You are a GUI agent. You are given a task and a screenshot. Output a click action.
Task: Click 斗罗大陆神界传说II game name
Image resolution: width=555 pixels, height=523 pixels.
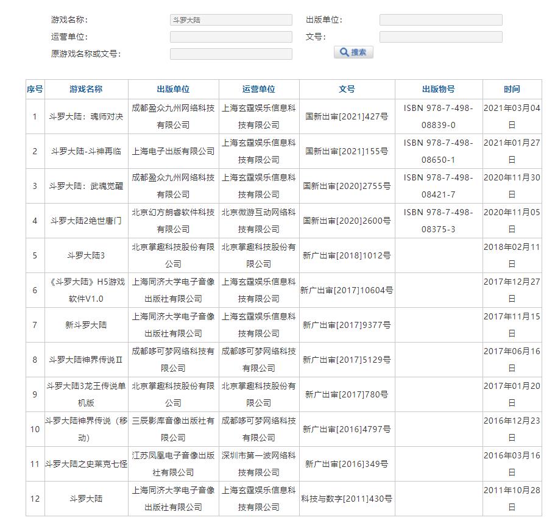point(86,360)
